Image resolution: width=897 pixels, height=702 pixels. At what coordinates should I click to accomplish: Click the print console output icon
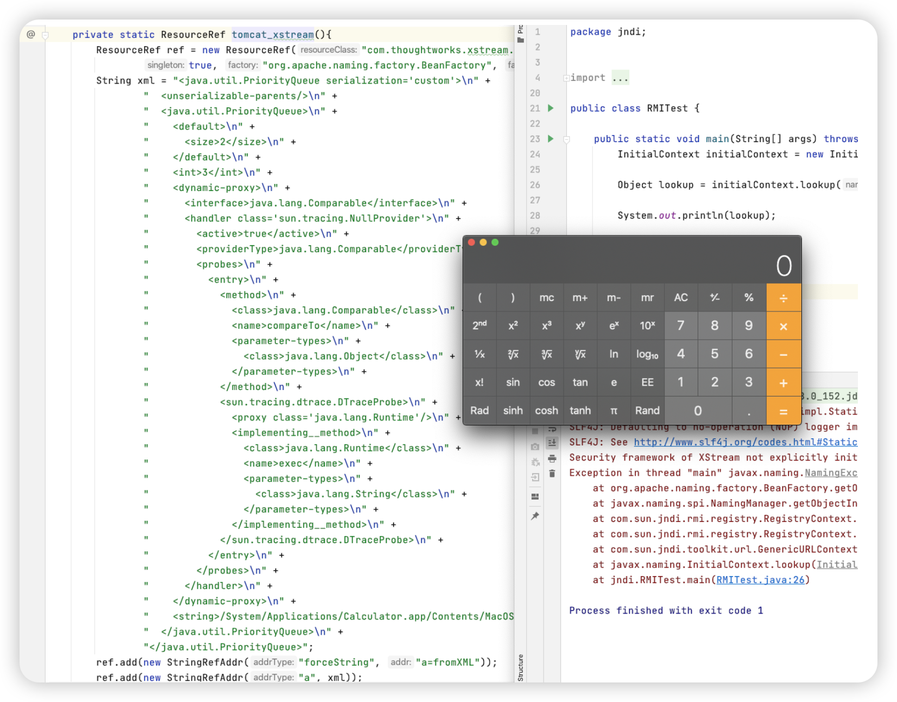552,458
